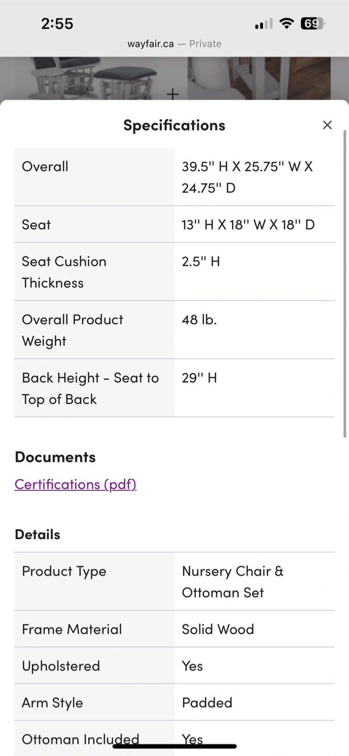This screenshot has height=756, width=349.
Task: Open the Certifications (pdf) link
Action: 76,484
